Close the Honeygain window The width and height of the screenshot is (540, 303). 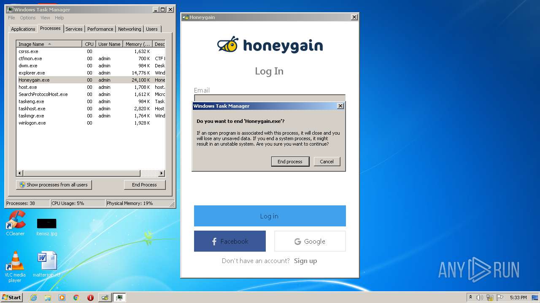click(x=354, y=17)
